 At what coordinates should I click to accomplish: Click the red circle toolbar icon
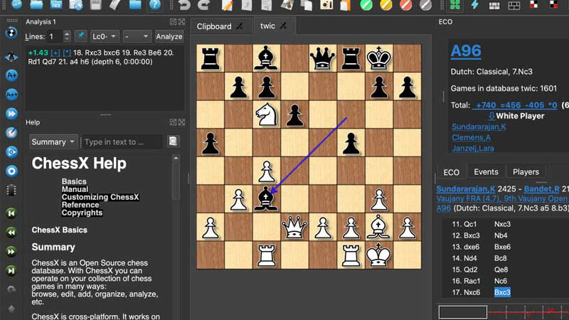(405, 5)
